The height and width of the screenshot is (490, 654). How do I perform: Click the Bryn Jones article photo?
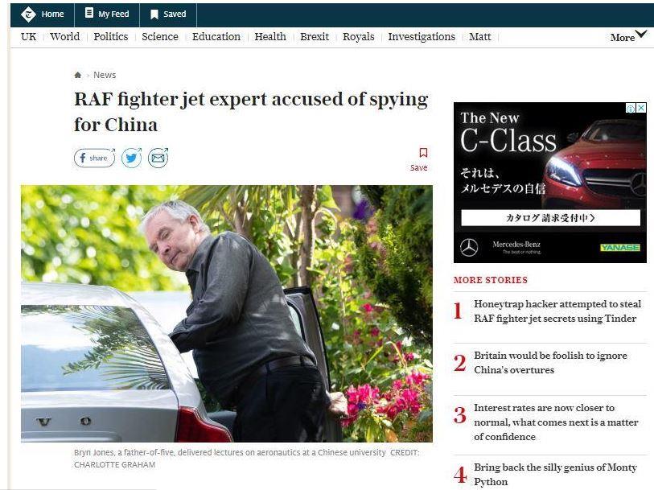point(227,314)
